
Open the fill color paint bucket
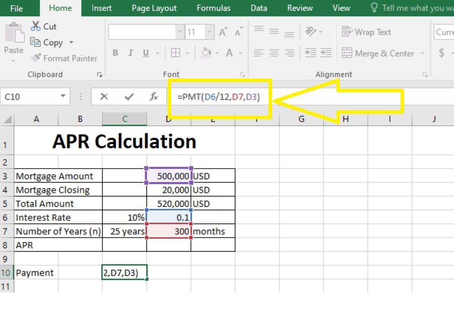(206, 53)
